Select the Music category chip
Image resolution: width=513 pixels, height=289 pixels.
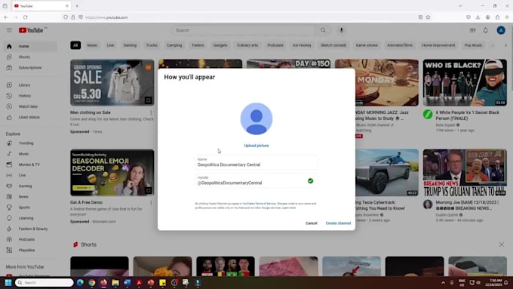[92, 45]
